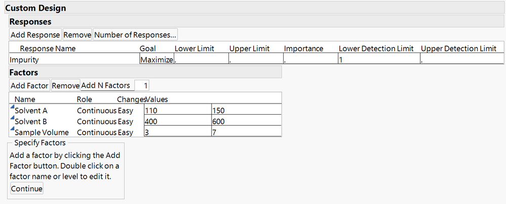This screenshot has height=204, width=506.
Task: Click Continue to proceed with design
Action: tap(27, 188)
